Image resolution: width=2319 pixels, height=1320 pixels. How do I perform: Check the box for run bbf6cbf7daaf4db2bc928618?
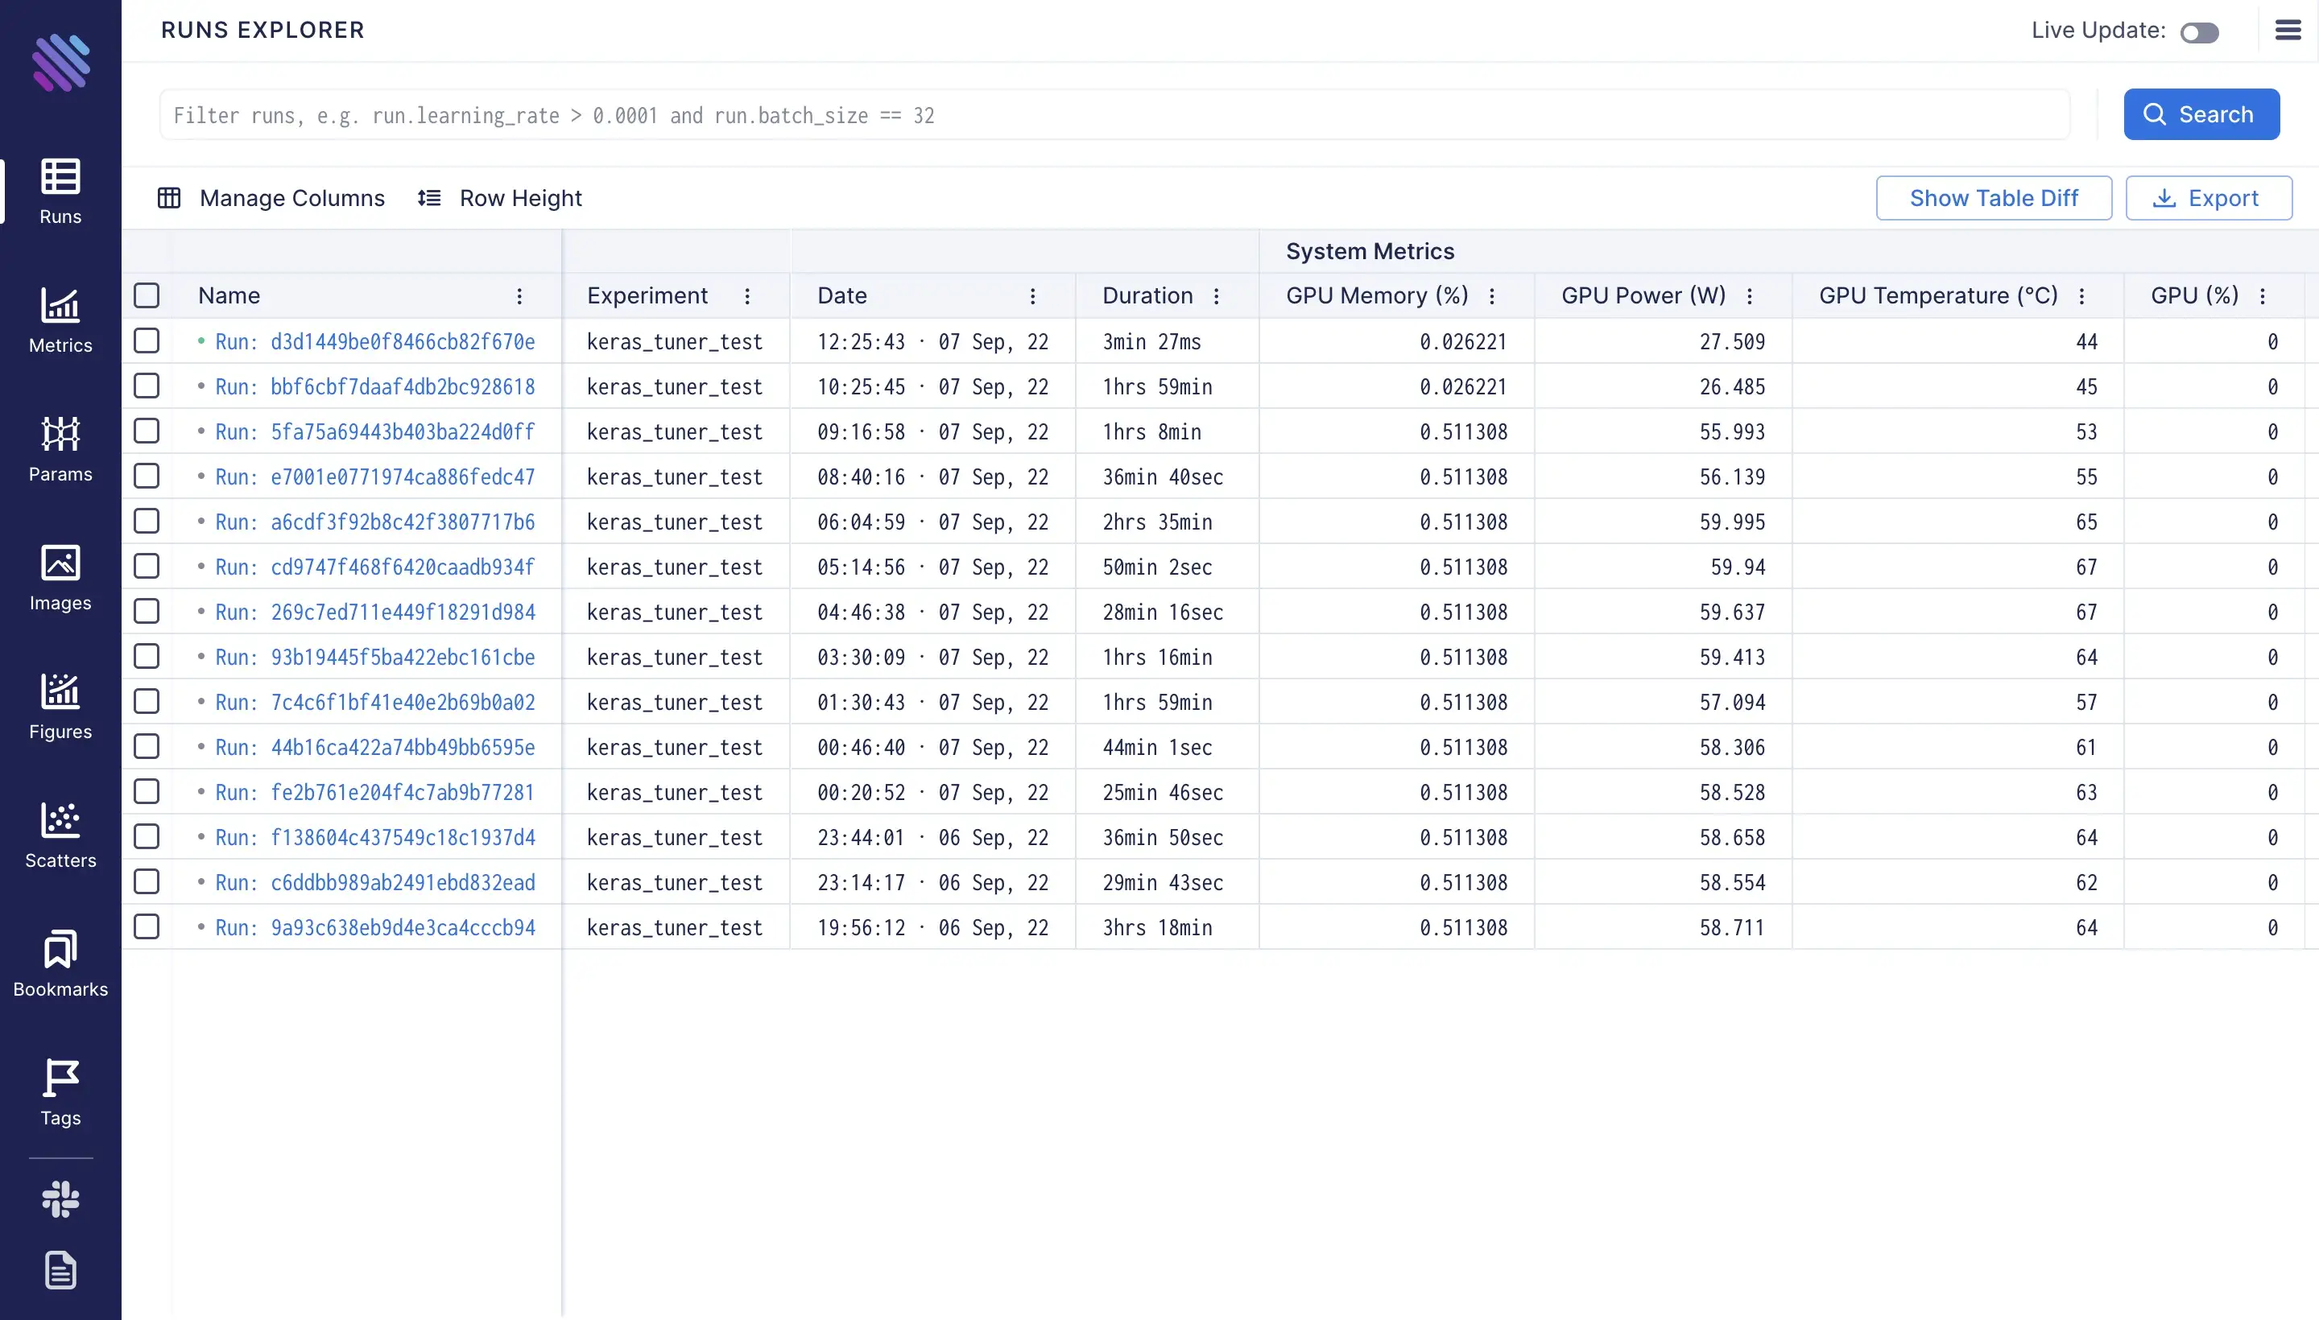146,386
